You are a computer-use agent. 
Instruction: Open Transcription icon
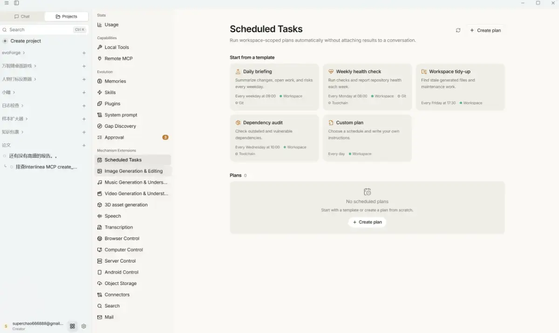(x=100, y=227)
